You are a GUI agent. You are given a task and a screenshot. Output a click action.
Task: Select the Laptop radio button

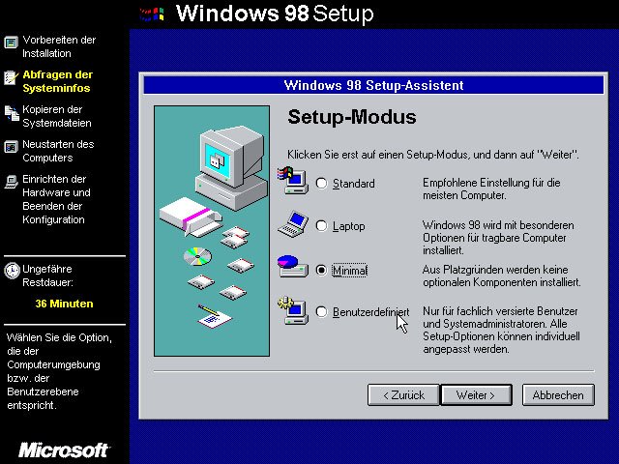coord(322,226)
